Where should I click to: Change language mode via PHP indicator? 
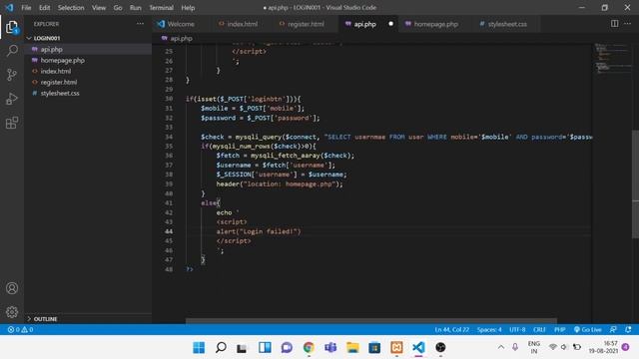(x=559, y=329)
